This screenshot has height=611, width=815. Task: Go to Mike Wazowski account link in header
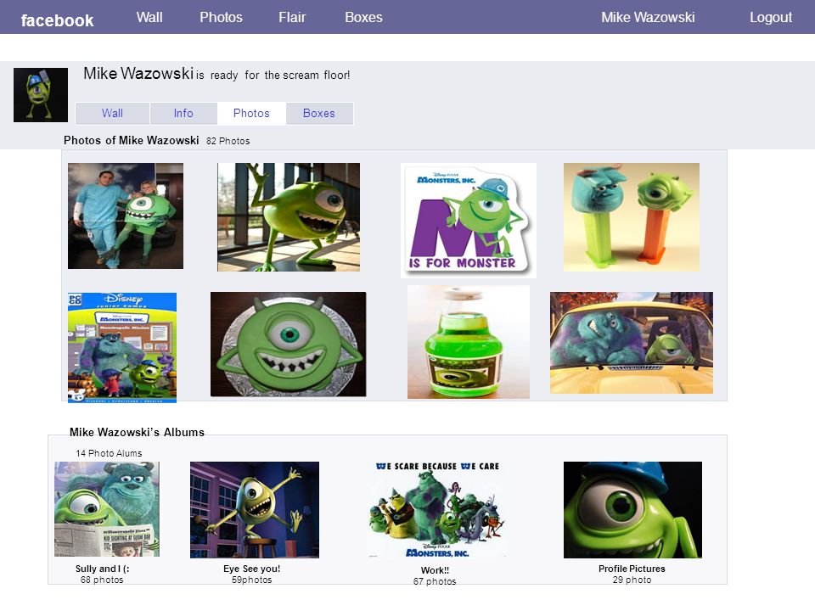pyautogui.click(x=648, y=17)
